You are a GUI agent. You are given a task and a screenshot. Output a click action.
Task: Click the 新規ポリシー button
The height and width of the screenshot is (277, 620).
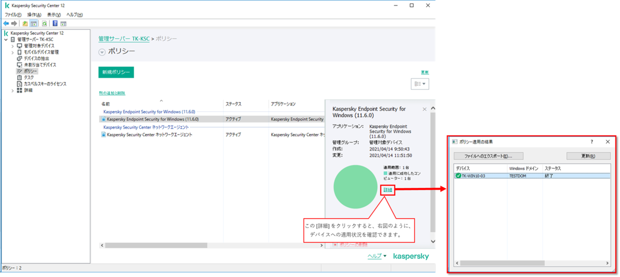(x=116, y=72)
